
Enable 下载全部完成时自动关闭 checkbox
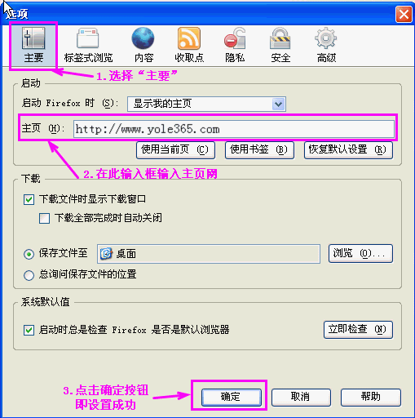click(x=44, y=218)
